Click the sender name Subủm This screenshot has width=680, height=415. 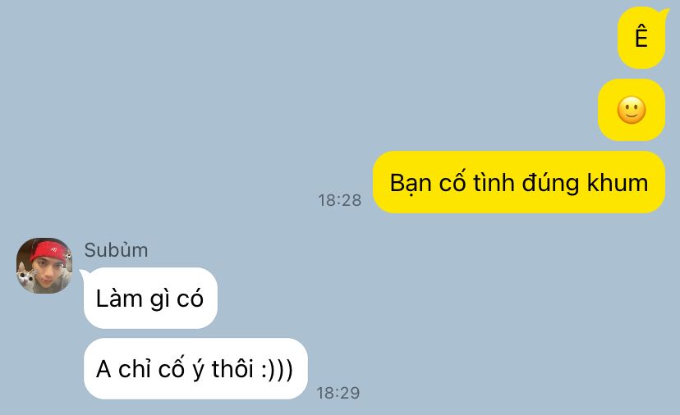[x=117, y=250]
